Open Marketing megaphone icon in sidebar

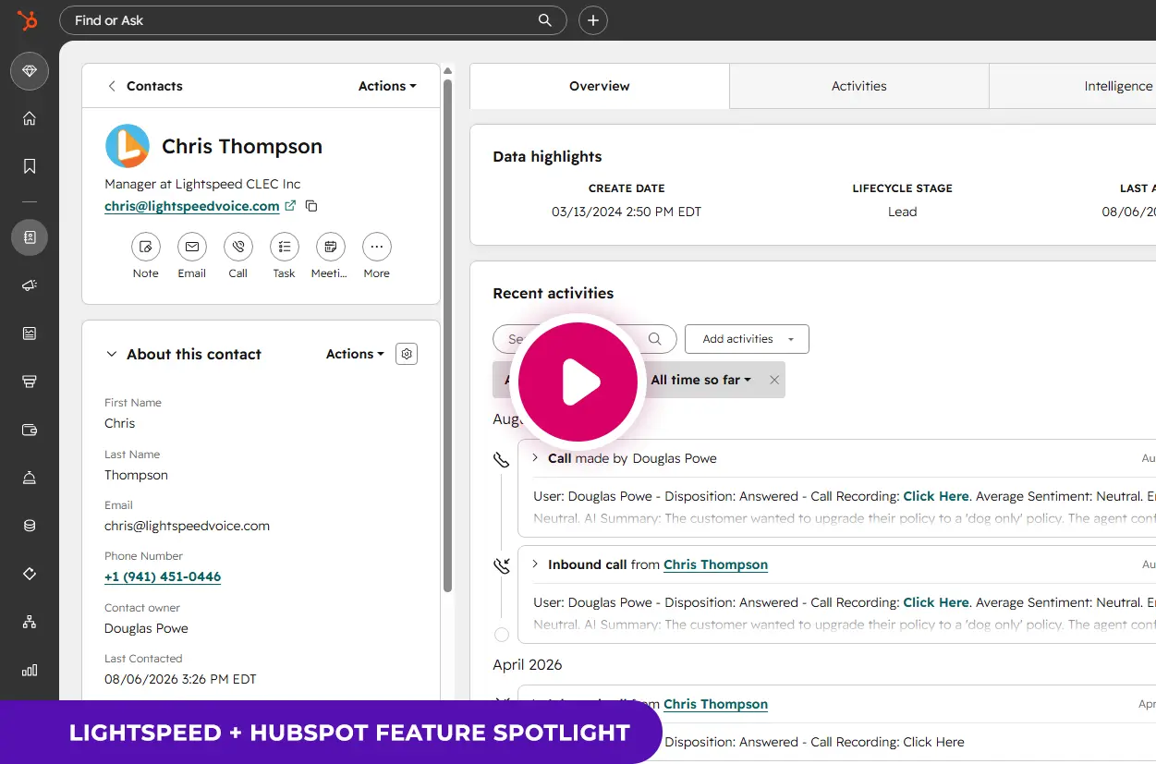coord(30,285)
